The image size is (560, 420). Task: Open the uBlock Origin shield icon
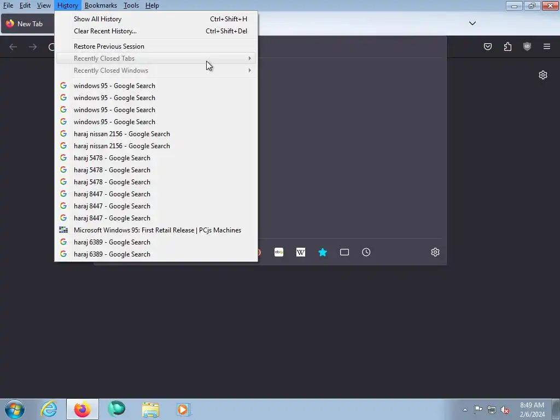pos(527,46)
